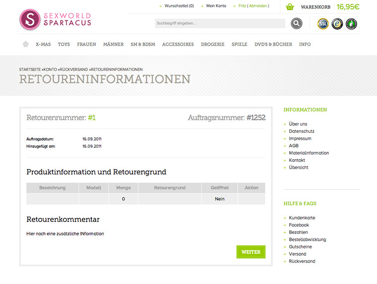The image size is (377, 284).
Task: Open the Bezahlen link
Action: point(298,232)
